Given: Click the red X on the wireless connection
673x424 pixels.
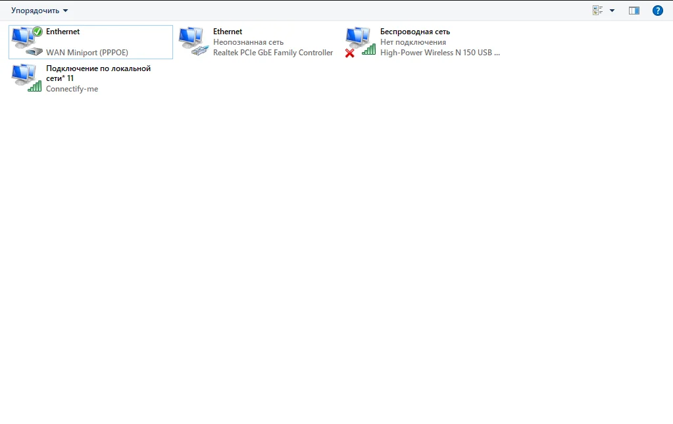Looking at the screenshot, I should click(x=350, y=53).
